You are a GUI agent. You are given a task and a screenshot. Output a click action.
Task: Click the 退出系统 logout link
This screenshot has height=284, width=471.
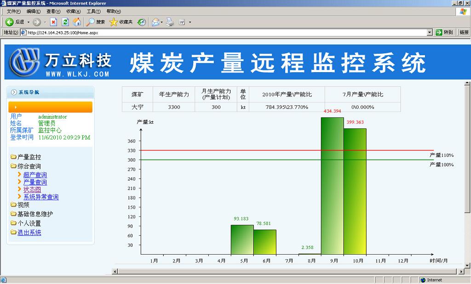point(29,233)
